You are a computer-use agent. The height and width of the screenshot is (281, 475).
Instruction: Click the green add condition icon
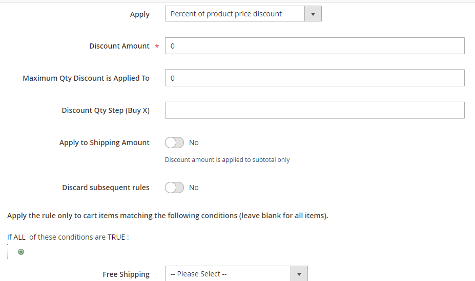point(21,252)
